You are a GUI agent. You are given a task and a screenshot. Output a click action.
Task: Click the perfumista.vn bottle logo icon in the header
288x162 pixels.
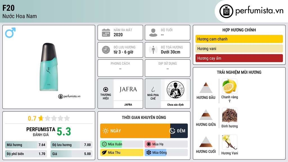coord(226,11)
